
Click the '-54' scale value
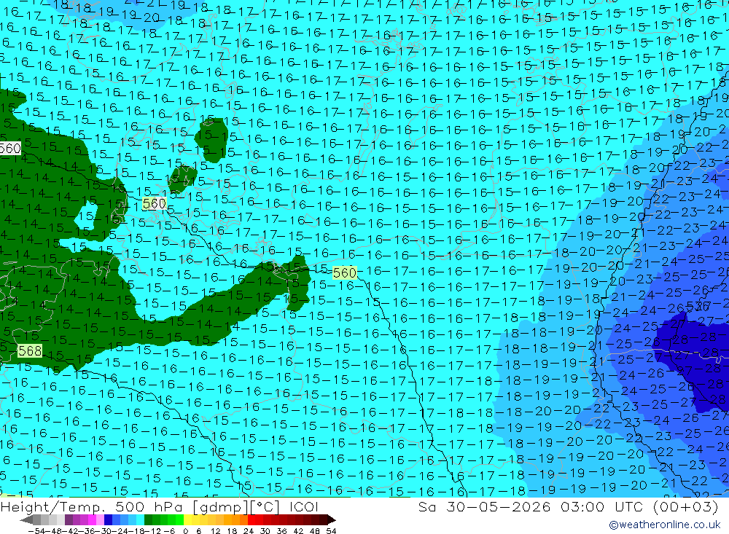pos(36,531)
